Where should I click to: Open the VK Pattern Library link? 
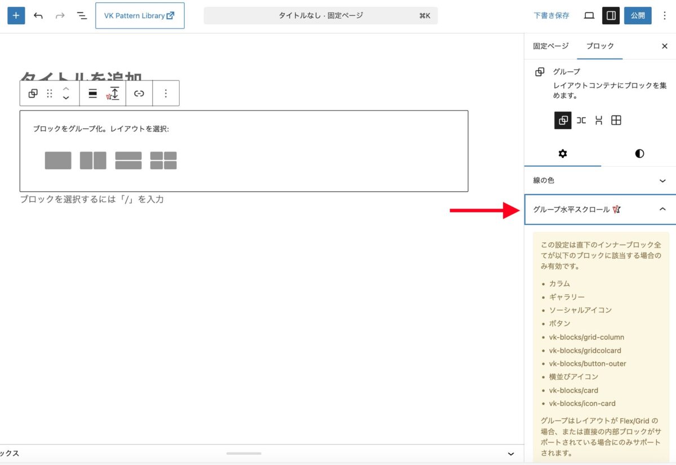140,16
